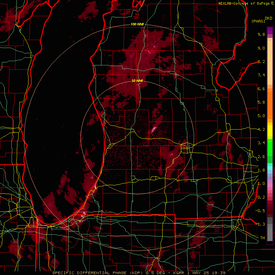Click the [PHAS] units label
The height and width of the screenshot is (275, 275).
(x=258, y=21)
